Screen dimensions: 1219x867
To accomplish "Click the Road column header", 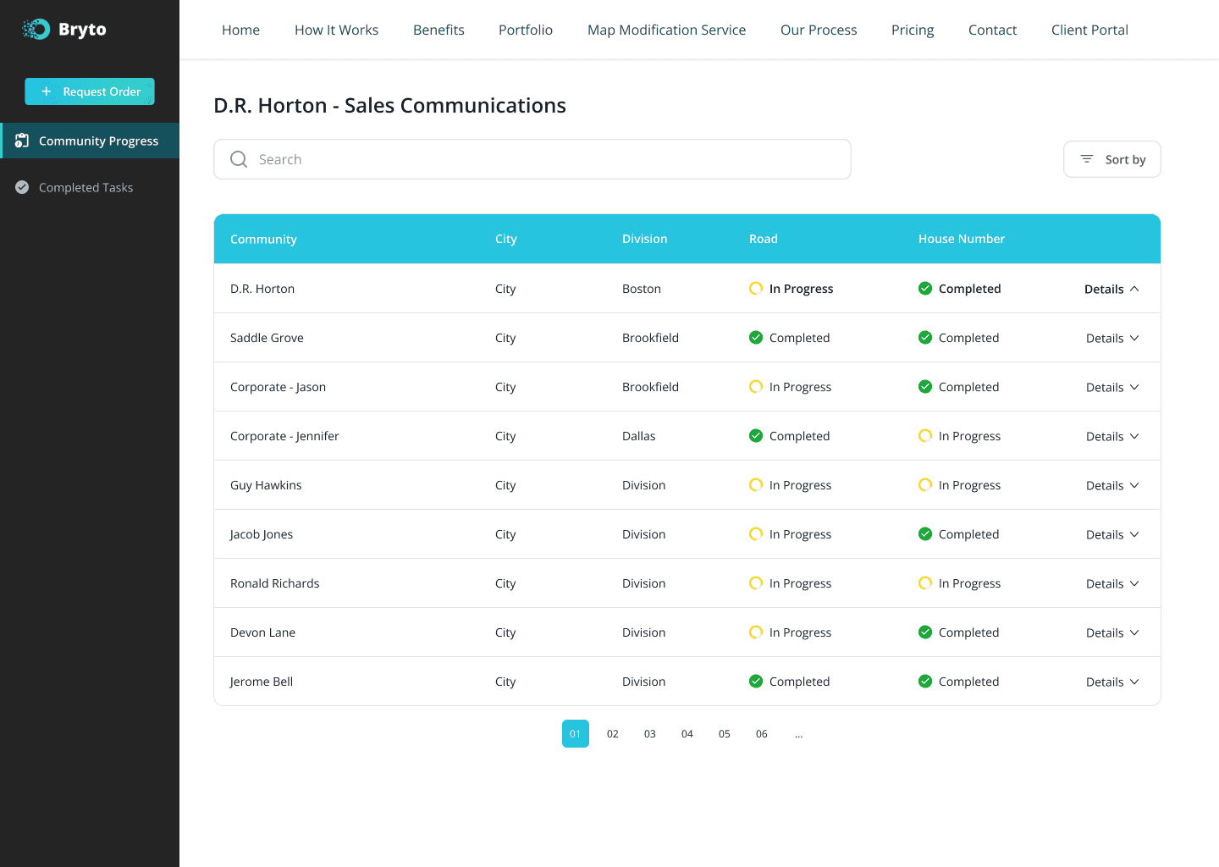I will click(763, 239).
